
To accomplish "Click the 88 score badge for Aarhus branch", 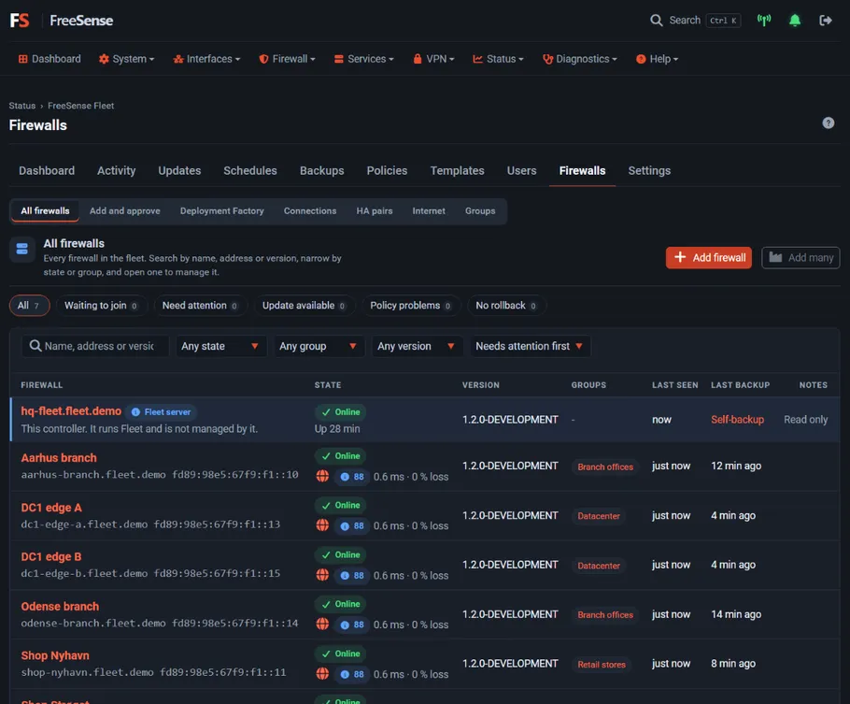I will (352, 477).
